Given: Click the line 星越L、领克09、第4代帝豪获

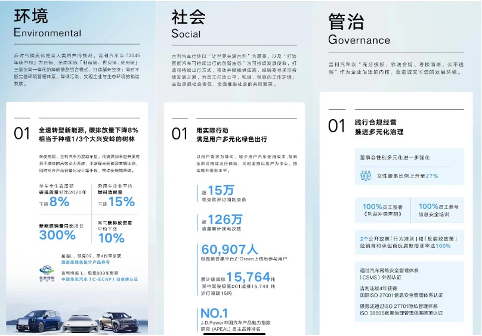Looking at the screenshot, I should (91, 256).
